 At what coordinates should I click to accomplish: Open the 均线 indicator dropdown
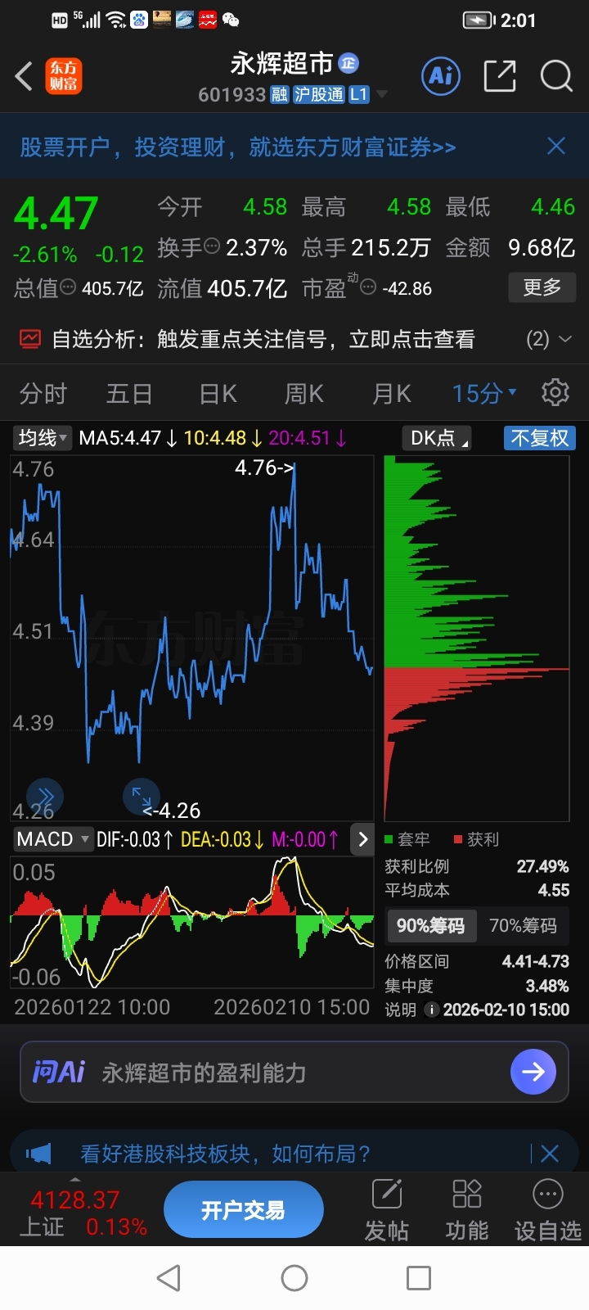pyautogui.click(x=43, y=438)
